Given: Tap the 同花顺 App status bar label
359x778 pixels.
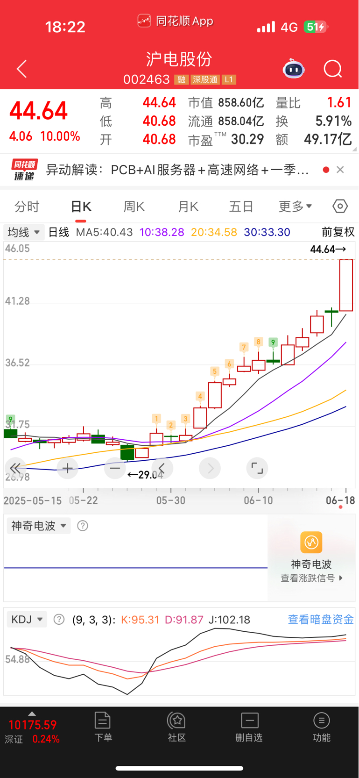Looking at the screenshot, I should (x=176, y=21).
